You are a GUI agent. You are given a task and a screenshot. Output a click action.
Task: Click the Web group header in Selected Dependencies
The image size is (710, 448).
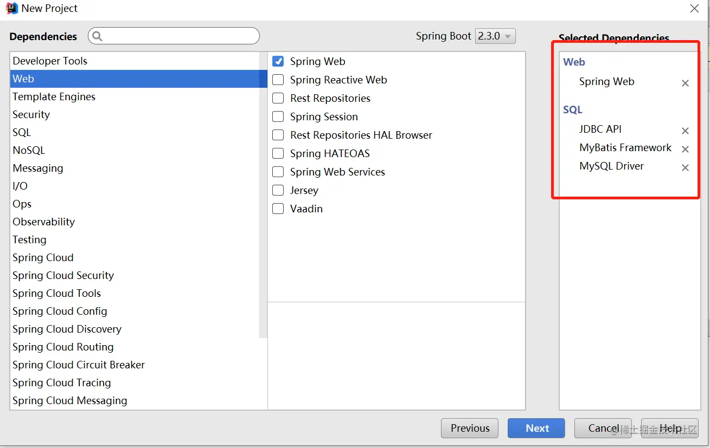[x=574, y=62]
